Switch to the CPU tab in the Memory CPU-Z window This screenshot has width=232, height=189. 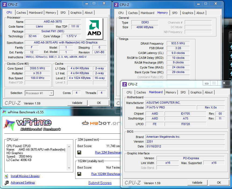click(x=121, y=13)
